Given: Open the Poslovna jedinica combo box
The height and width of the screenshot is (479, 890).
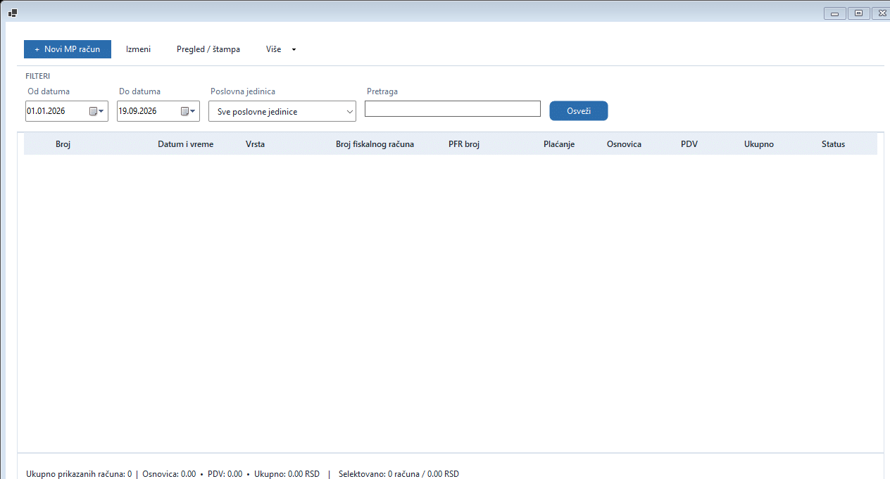Looking at the screenshot, I should tap(282, 112).
